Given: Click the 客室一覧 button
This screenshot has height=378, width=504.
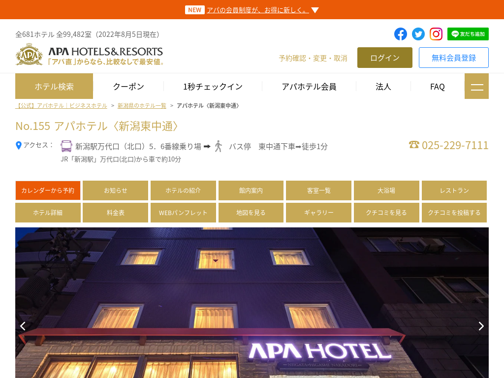Looking at the screenshot, I should (x=318, y=190).
